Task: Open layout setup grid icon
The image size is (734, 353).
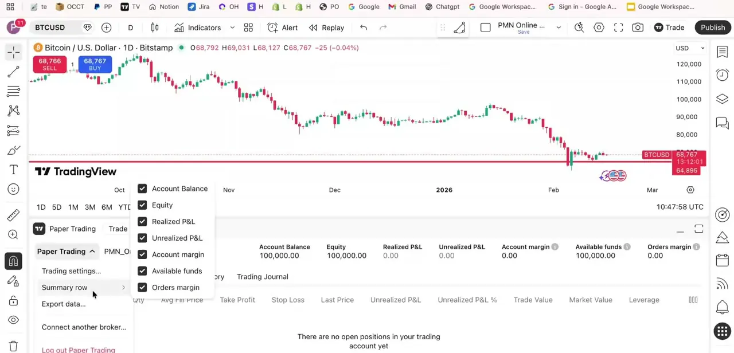Action: (x=248, y=28)
